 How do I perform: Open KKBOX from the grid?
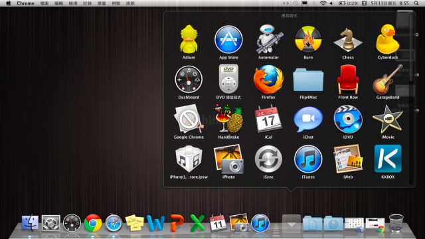[x=388, y=159]
